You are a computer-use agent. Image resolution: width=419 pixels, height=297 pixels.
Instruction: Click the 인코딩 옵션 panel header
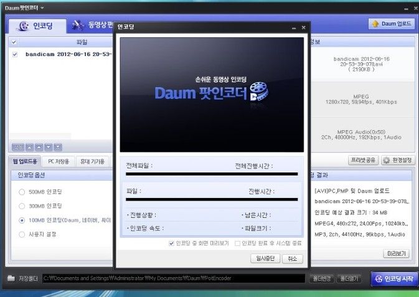tap(62, 175)
